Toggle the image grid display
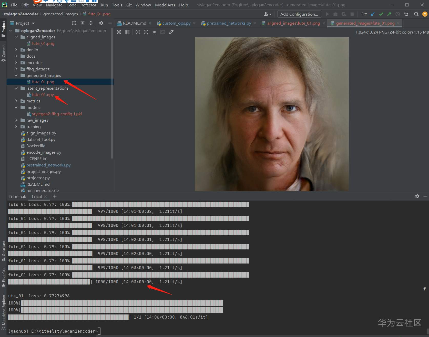The height and width of the screenshot is (337, 429). 127,32
